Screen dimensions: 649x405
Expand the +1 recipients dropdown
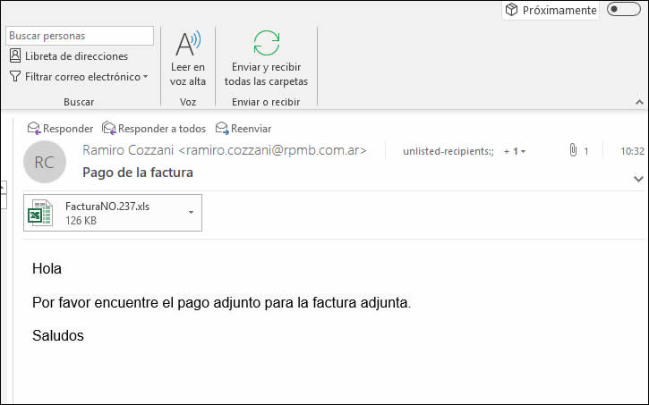coord(515,151)
